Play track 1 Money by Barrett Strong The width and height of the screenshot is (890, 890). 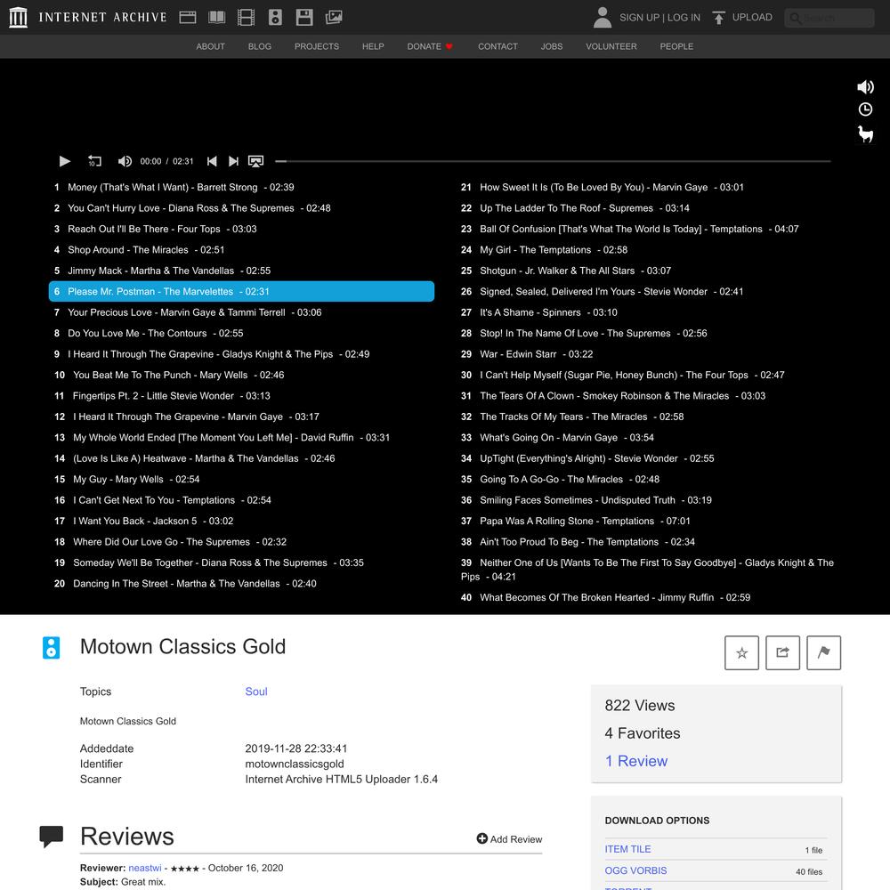tap(241, 187)
